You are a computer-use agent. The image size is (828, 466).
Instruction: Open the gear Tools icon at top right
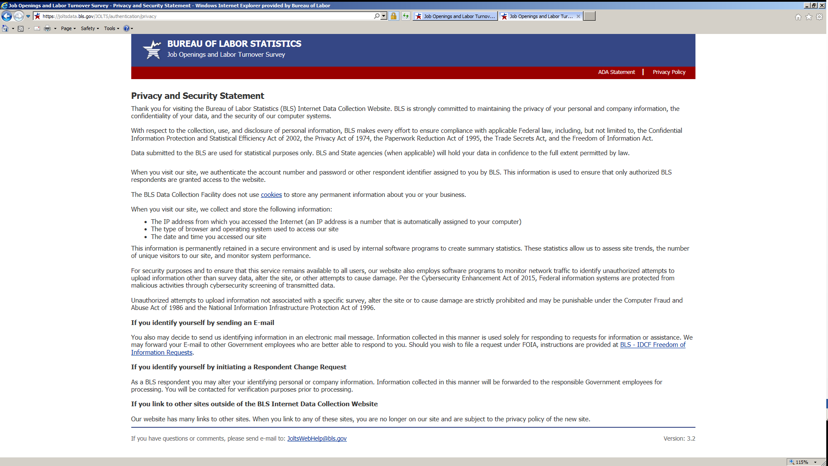pos(819,17)
